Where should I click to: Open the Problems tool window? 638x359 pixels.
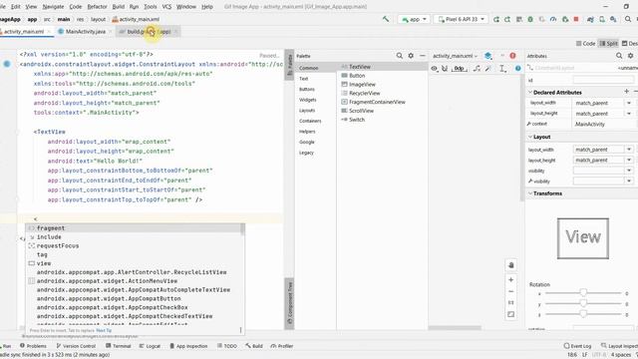[x=33, y=346]
